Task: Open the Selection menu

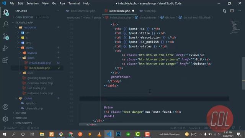Action: [x=32, y=3]
